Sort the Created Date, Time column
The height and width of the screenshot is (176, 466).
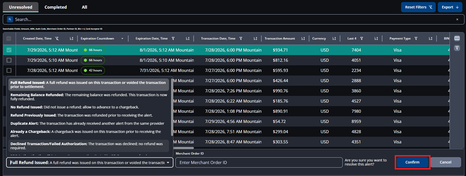71,39
